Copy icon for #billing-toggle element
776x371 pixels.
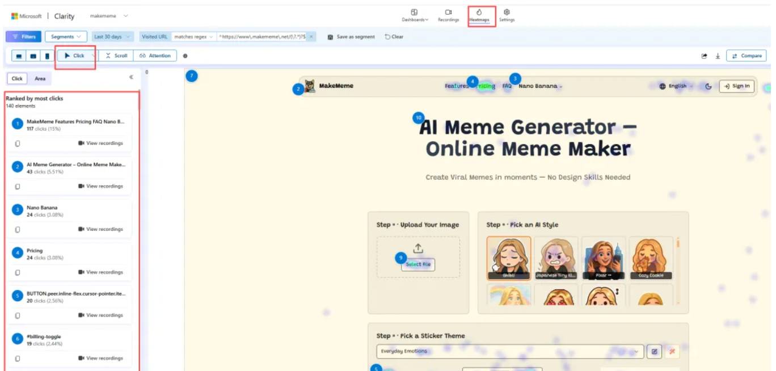18,359
